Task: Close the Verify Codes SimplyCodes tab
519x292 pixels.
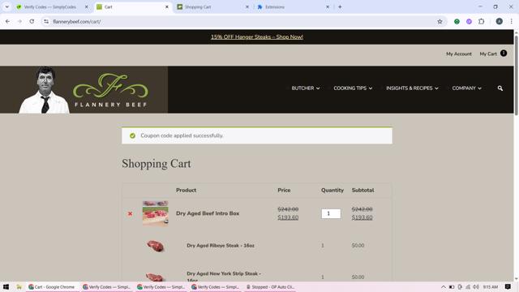Action: (x=87, y=6)
